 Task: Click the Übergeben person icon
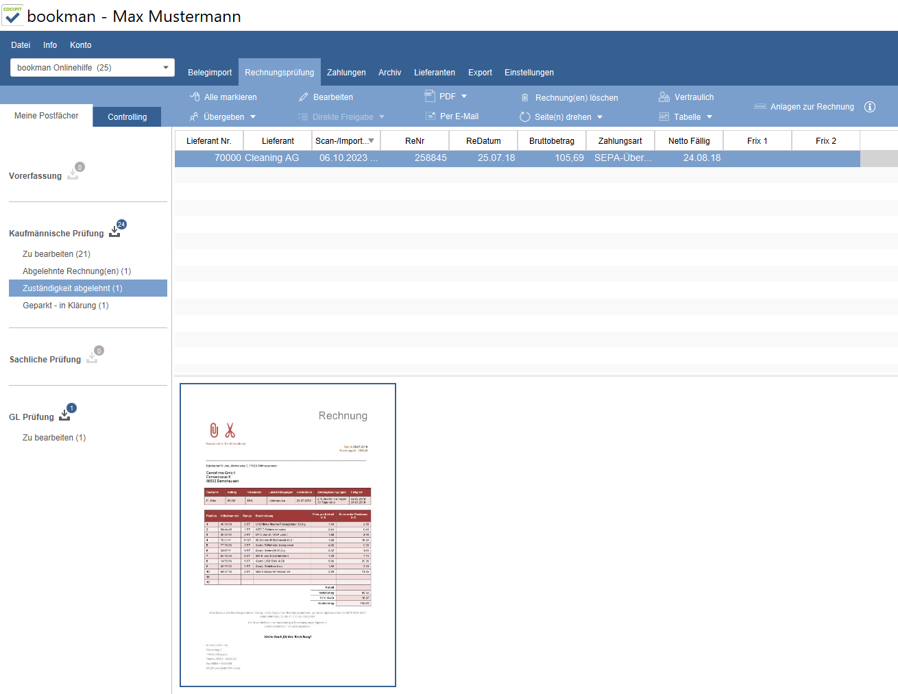point(194,117)
